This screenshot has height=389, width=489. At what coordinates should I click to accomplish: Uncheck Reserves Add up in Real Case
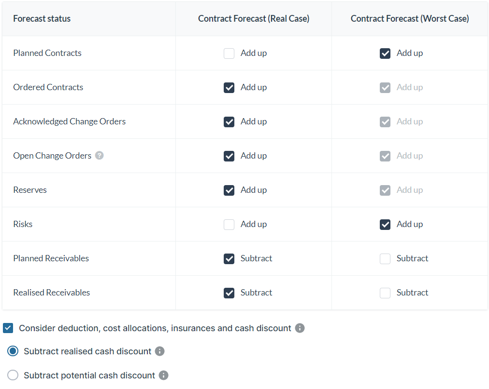point(229,190)
